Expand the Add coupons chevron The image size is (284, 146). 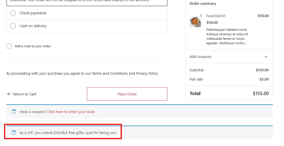[x=266, y=57]
